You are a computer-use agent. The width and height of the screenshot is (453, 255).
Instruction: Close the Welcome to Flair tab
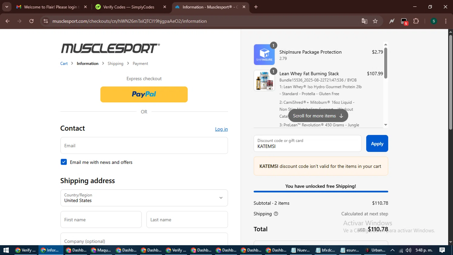pos(85,7)
